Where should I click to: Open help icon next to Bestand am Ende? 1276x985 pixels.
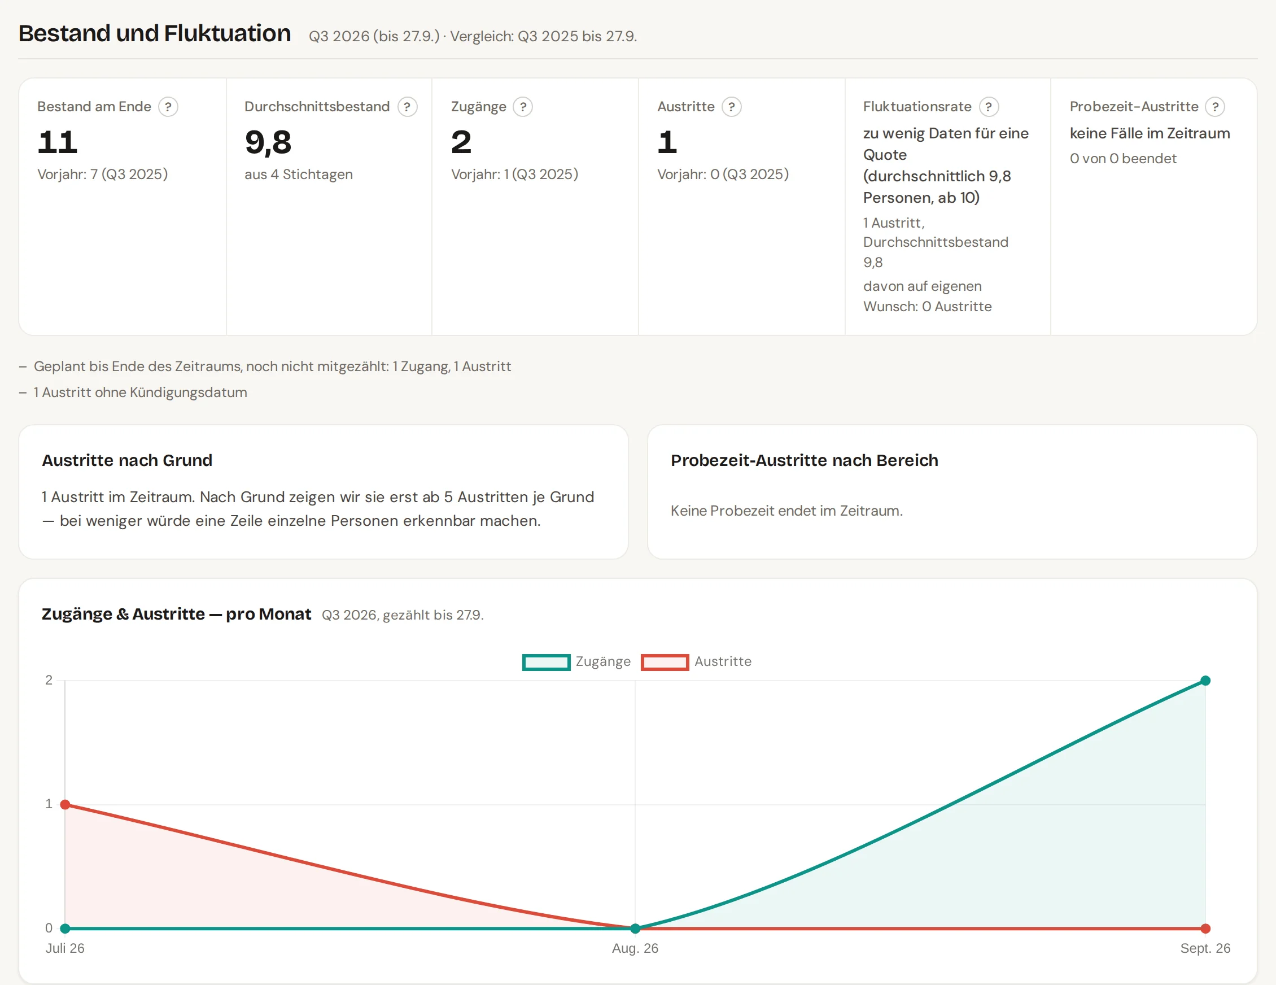coord(168,107)
